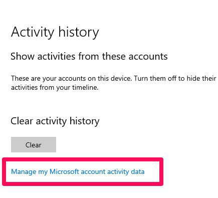The height and width of the screenshot is (198, 218).
Task: Click the words hide their in the description
Action: pos(201,78)
